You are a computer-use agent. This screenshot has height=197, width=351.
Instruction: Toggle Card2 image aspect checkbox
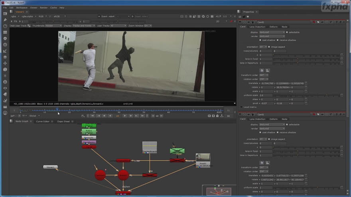pyautogui.click(x=269, y=47)
